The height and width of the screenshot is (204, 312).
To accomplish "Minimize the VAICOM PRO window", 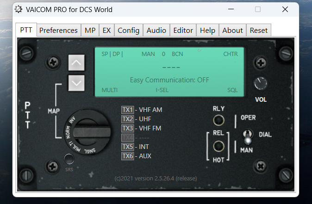I will pos(231,9).
